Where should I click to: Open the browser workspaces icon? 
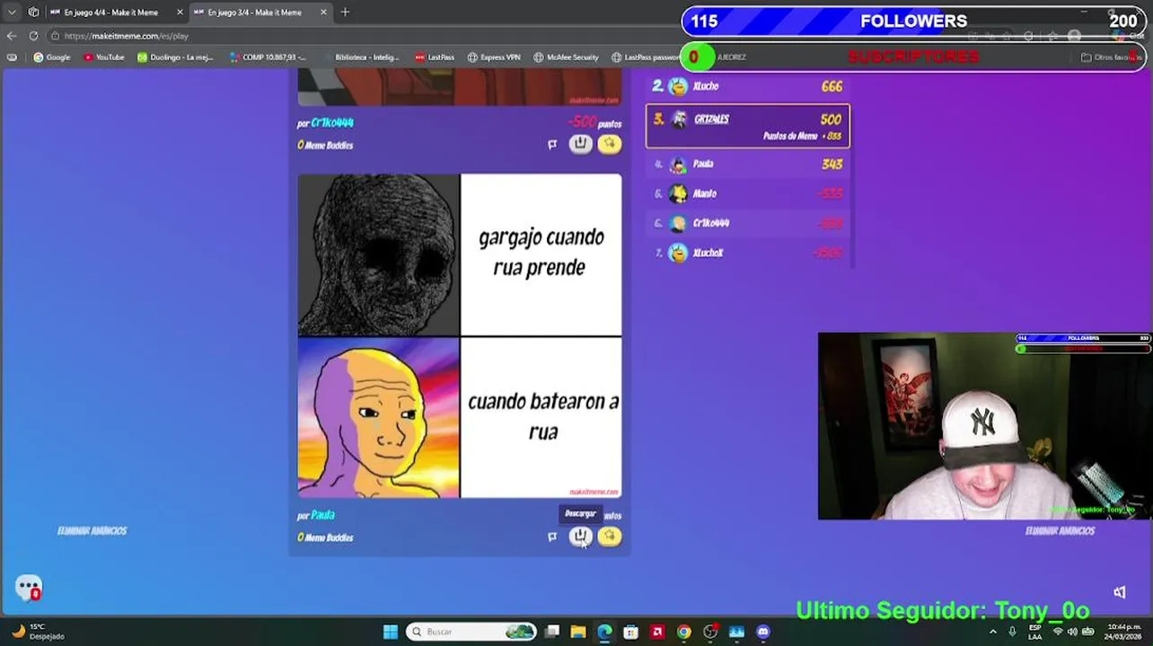33,13
